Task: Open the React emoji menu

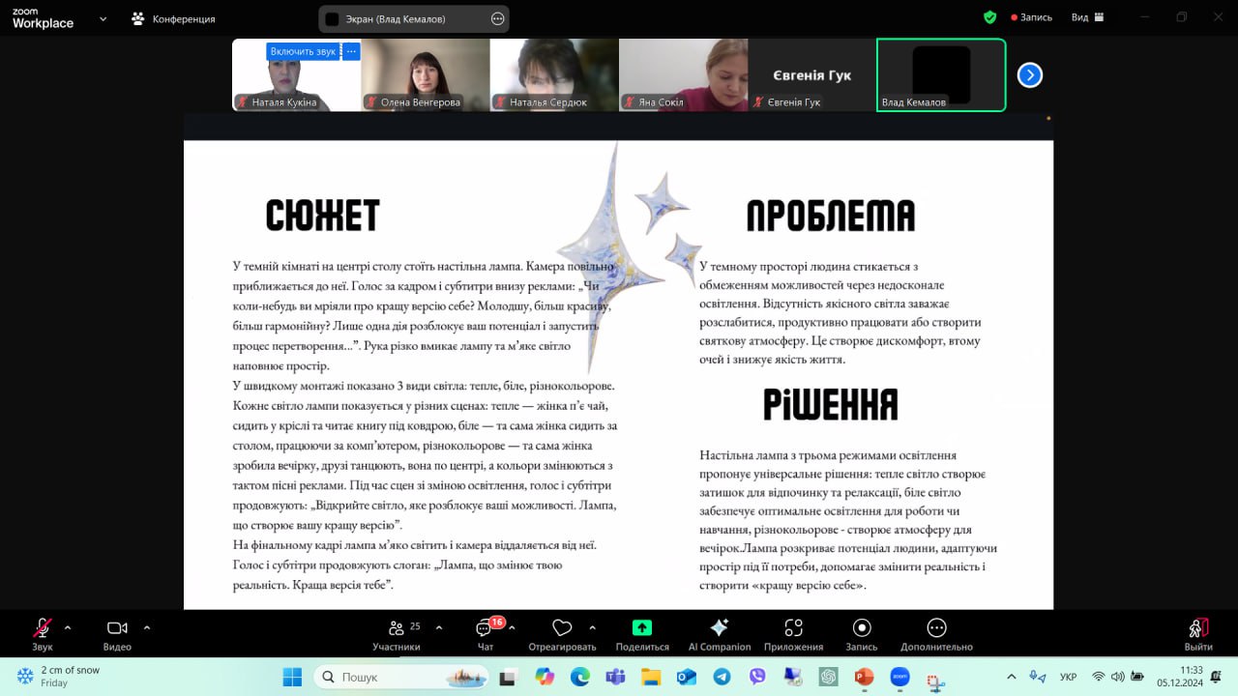Action: (x=562, y=629)
